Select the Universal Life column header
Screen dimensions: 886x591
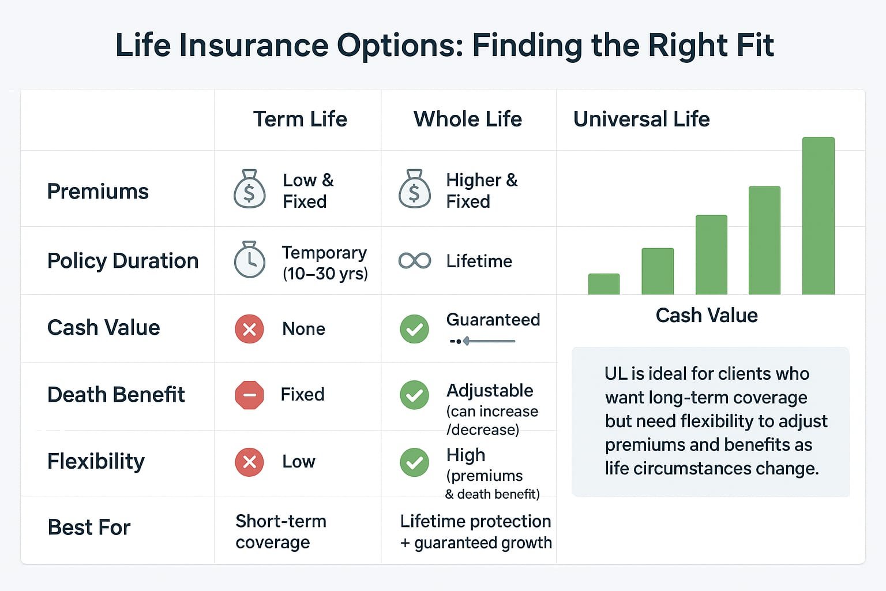click(x=641, y=119)
